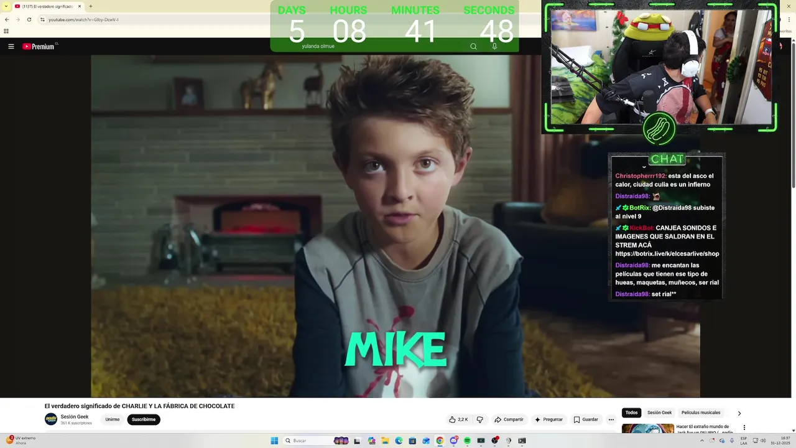The width and height of the screenshot is (796, 448).
Task: Select the Todos filter chip
Action: [631, 413]
